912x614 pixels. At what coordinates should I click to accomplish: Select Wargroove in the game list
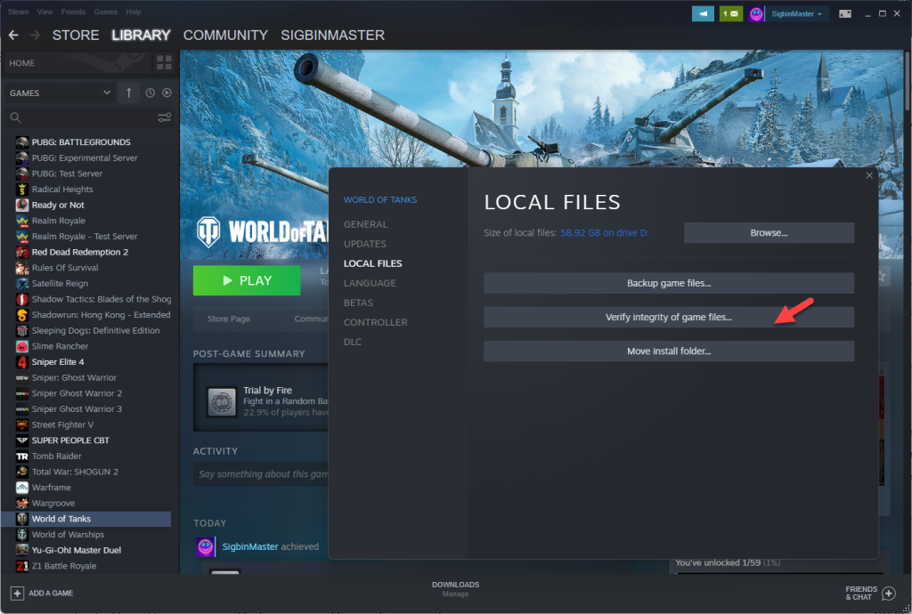[x=53, y=503]
